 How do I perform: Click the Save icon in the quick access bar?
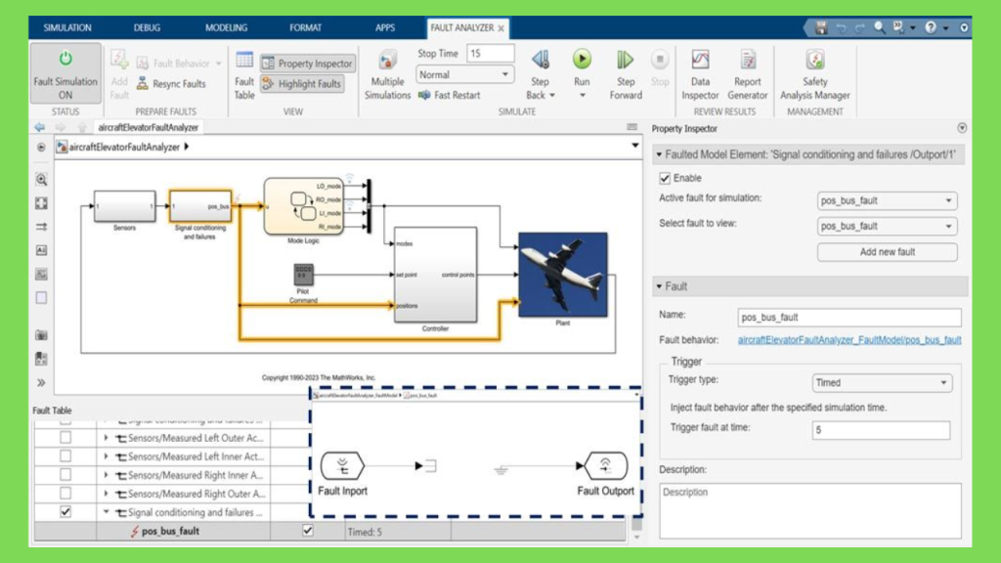(821, 27)
